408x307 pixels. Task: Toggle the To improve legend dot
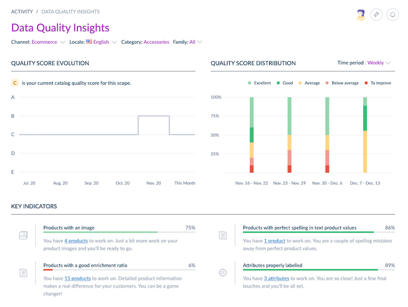point(366,83)
